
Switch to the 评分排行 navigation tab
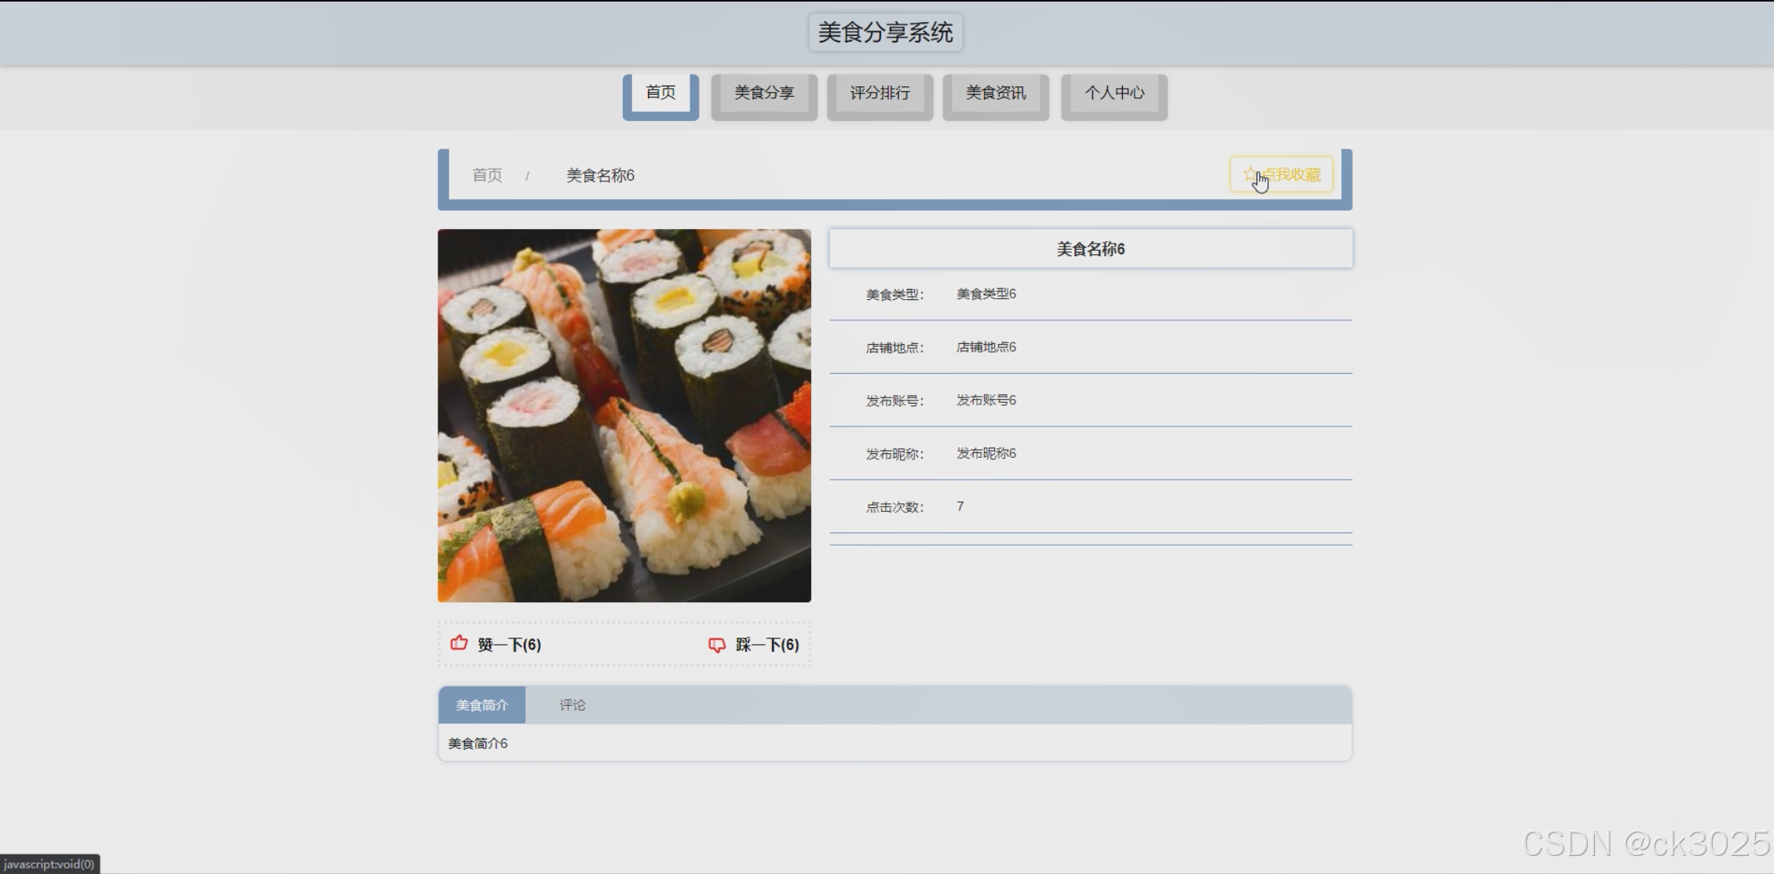880,93
